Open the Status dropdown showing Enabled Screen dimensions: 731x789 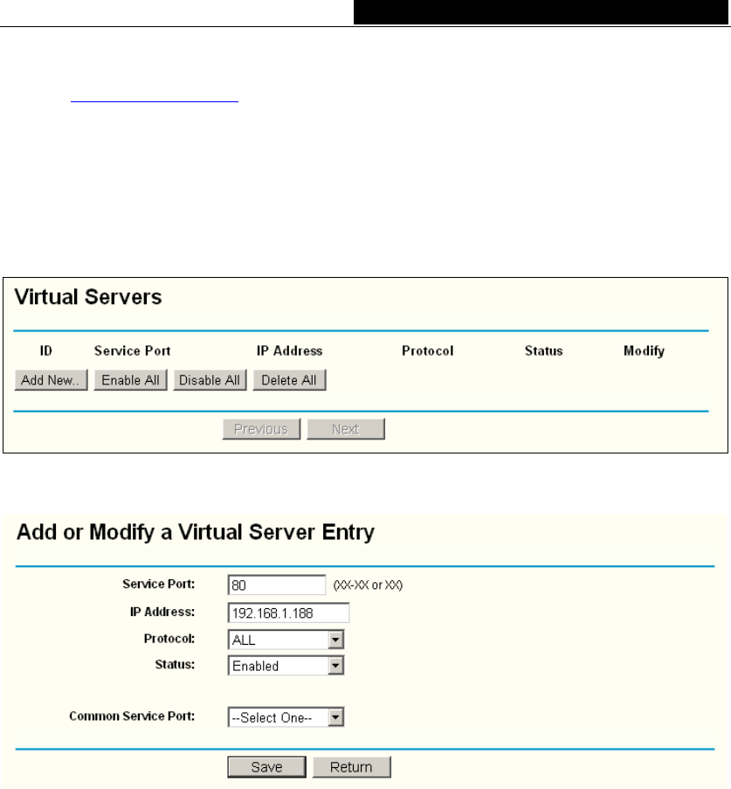tap(286, 666)
